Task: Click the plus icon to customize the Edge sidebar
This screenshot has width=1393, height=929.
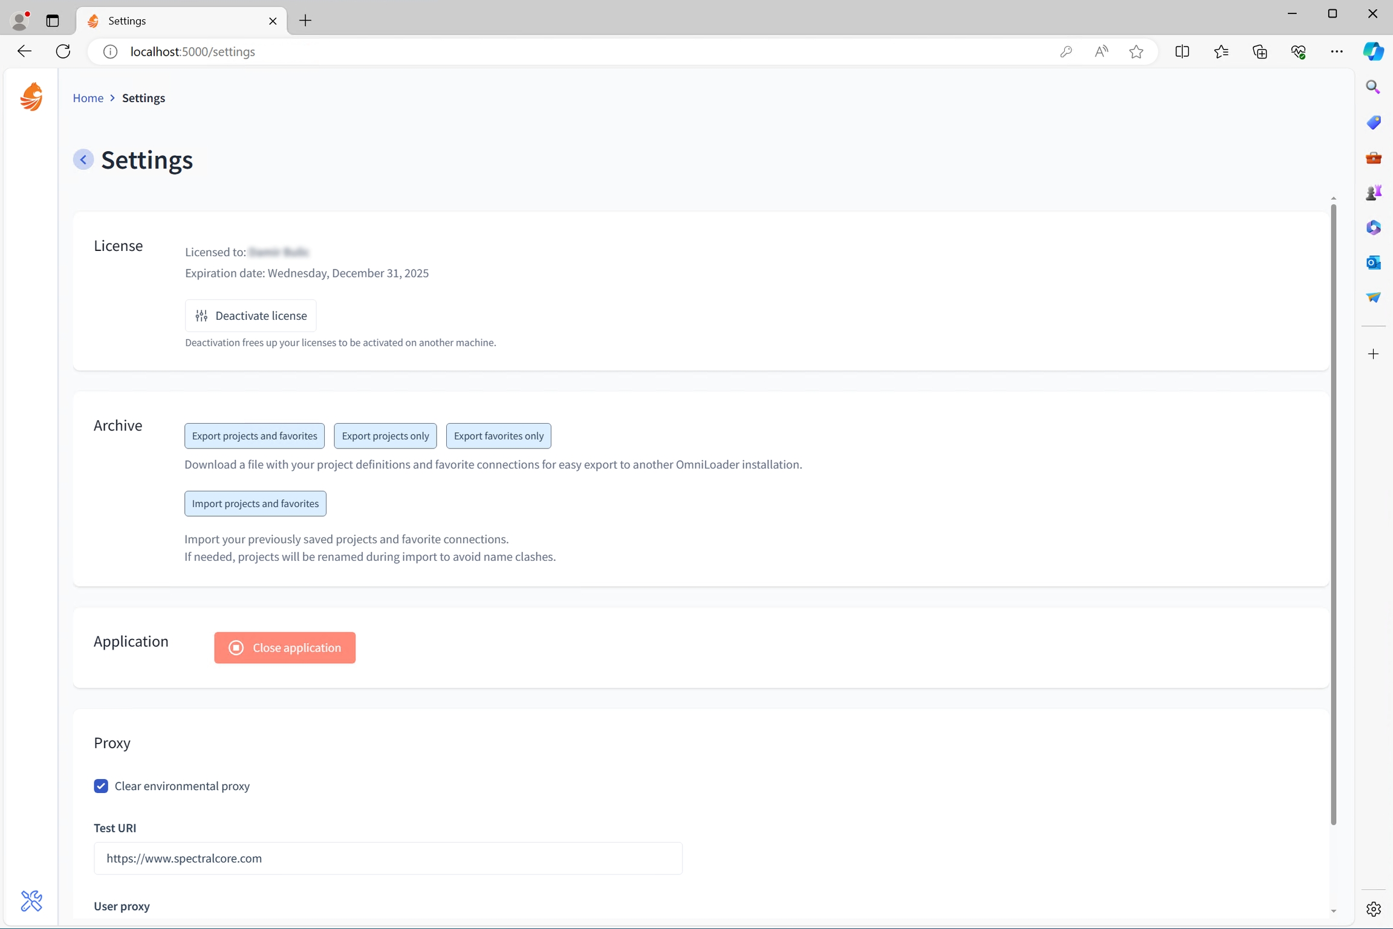Action: pyautogui.click(x=1373, y=354)
